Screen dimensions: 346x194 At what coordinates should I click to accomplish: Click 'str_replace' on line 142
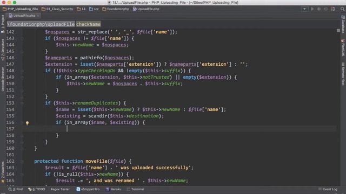(x=92, y=32)
